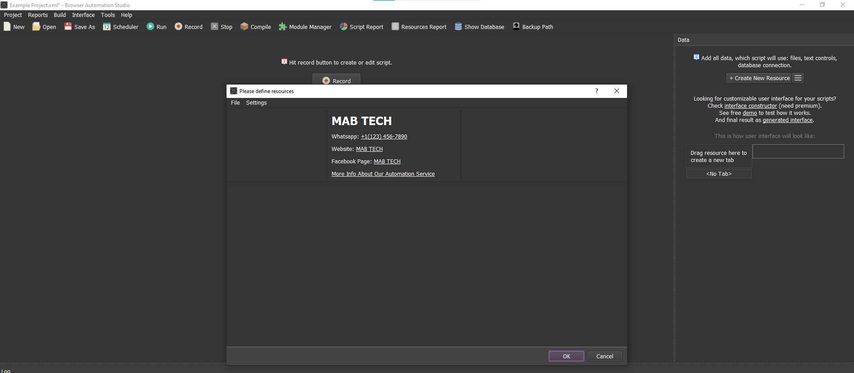Click the help question mark in the dialog title
Screen dimensions: 854x373
point(597,91)
